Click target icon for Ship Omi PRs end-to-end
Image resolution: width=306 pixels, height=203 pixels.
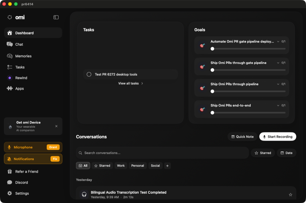202,109
